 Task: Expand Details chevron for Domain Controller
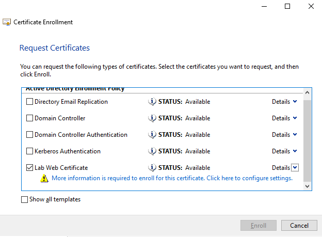point(295,118)
